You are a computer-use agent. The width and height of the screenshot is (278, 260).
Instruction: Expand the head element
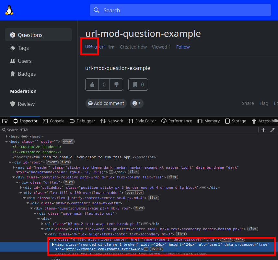pos(6,136)
